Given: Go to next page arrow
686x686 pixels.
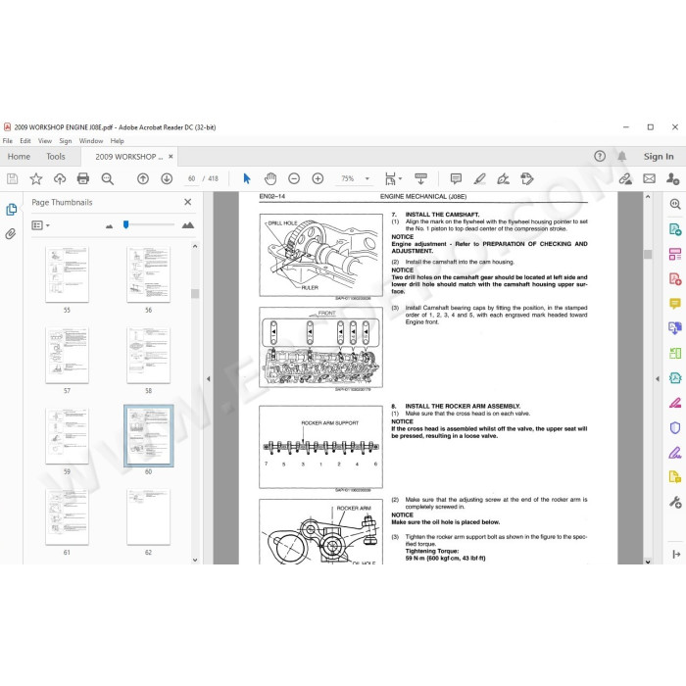Looking at the screenshot, I should pyautogui.click(x=167, y=178).
